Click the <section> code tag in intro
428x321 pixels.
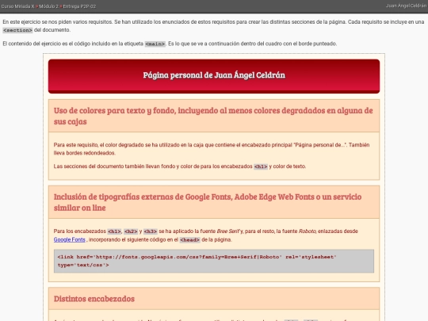[17, 30]
